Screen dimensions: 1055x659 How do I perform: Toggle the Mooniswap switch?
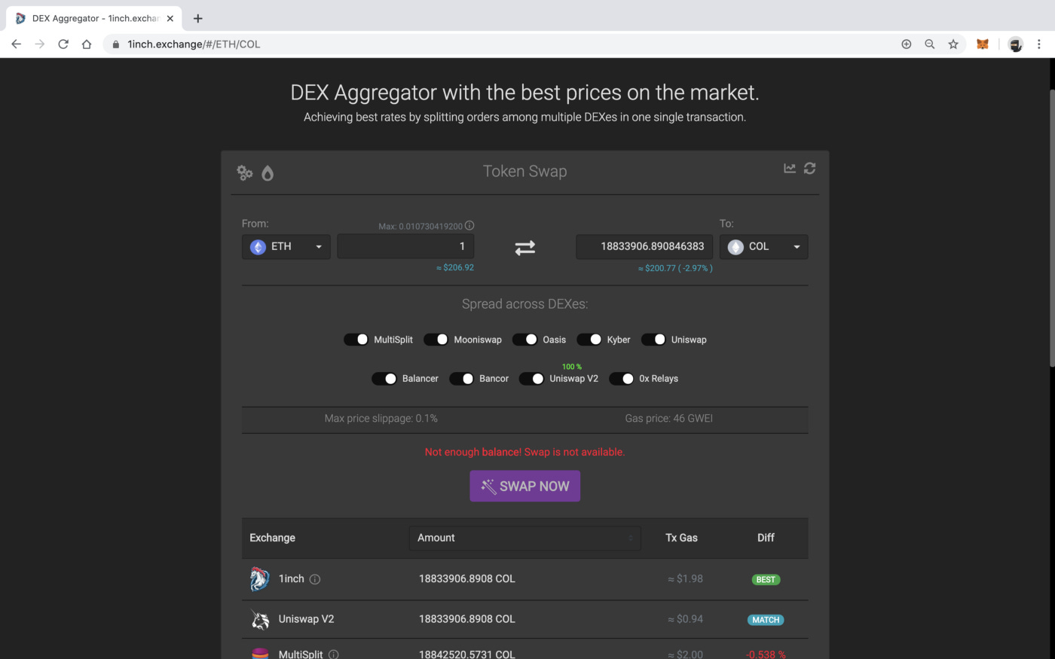[436, 340]
